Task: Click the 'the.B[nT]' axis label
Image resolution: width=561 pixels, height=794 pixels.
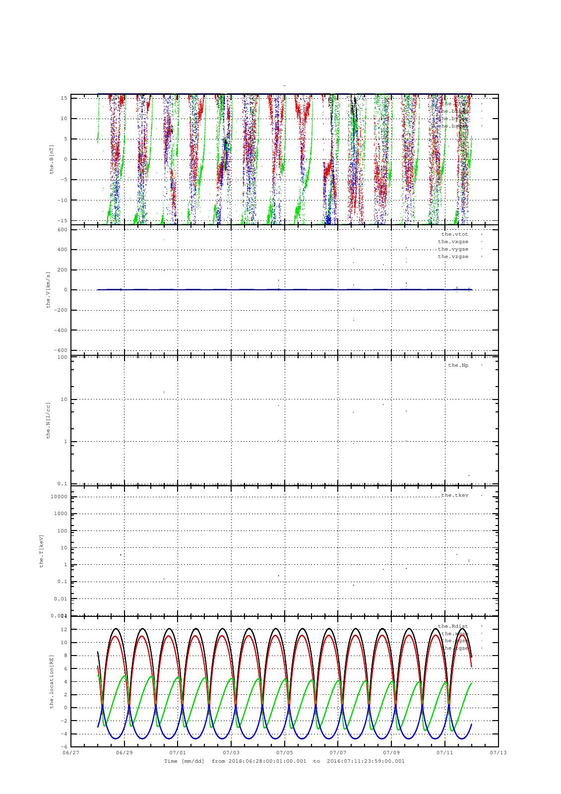Action: (x=51, y=159)
